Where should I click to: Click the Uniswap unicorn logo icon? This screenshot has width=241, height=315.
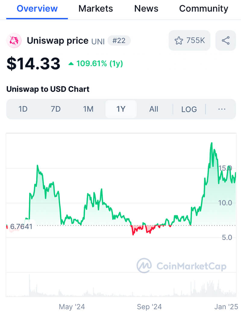pyautogui.click(x=14, y=41)
